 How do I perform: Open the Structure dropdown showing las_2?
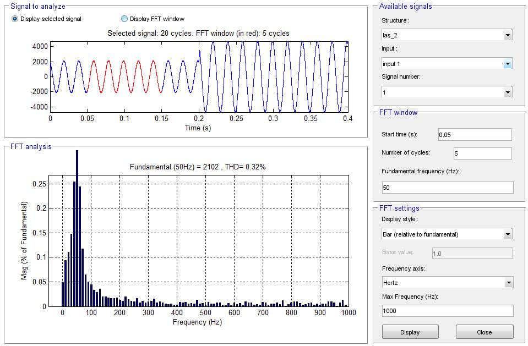click(x=447, y=35)
